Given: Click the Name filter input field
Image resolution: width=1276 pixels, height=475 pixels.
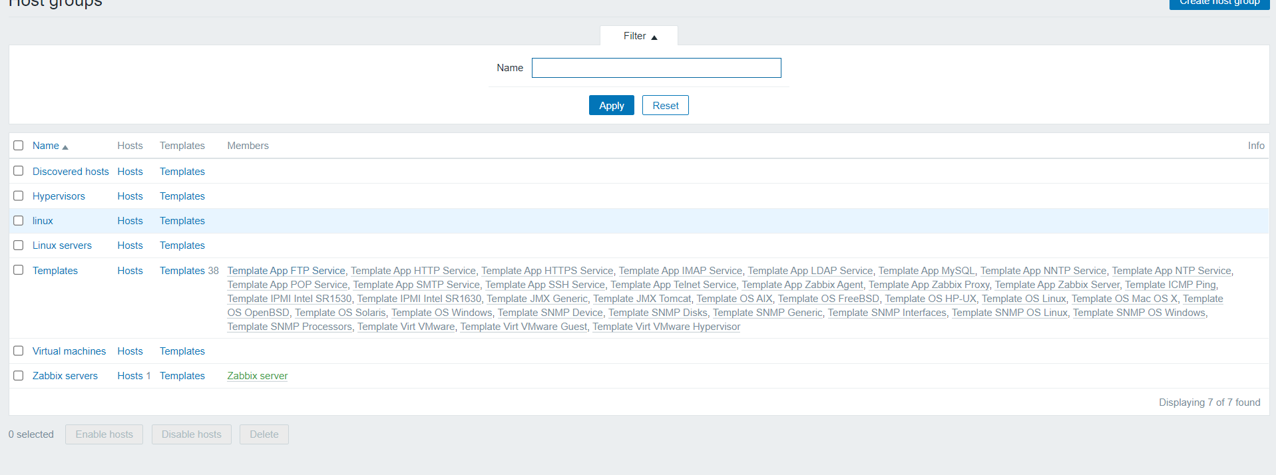Looking at the screenshot, I should [x=656, y=68].
